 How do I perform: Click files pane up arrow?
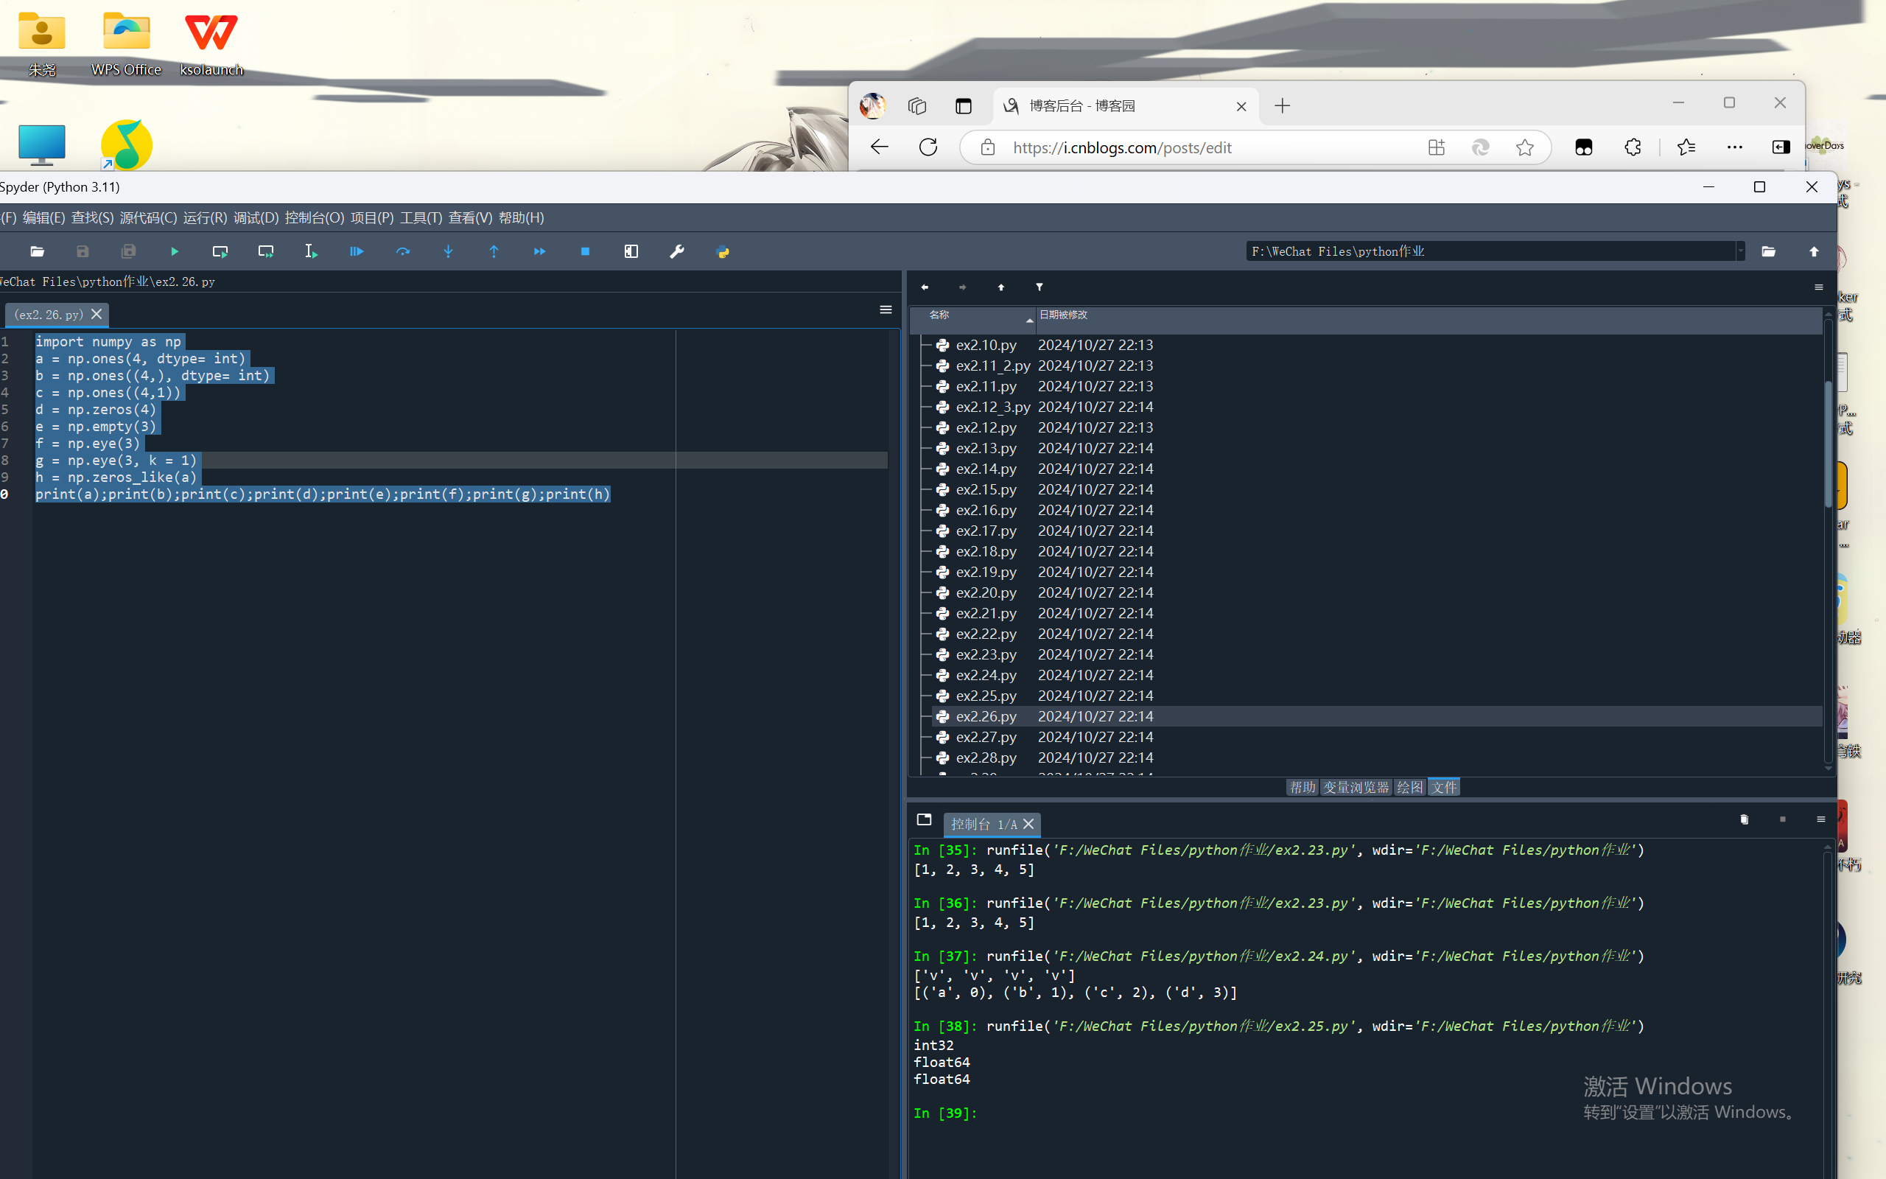click(1000, 287)
